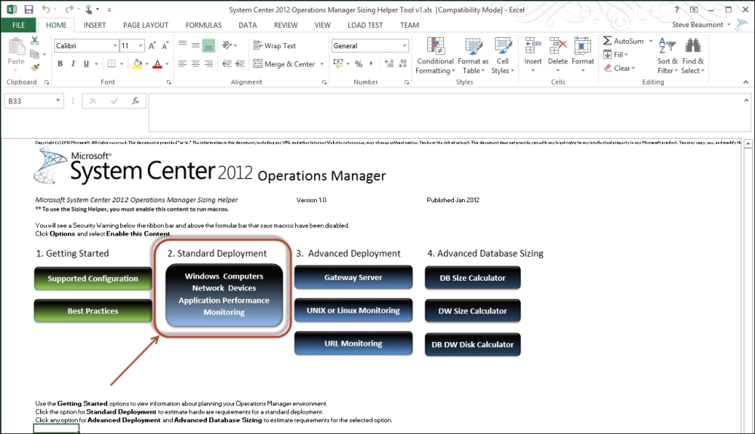Open the FILE tab
Screen dimensions: 755x434
(18, 25)
